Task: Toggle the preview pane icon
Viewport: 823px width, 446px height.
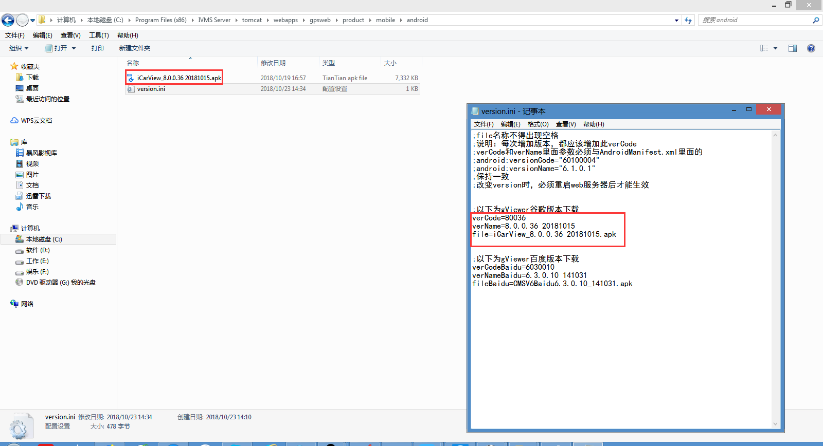Action: pyautogui.click(x=793, y=48)
